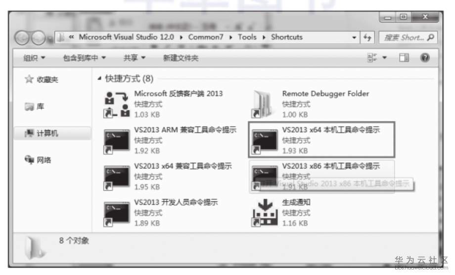The height and width of the screenshot is (275, 455).
Task: Select the text VS2013 x64 兼容工具命令提示
Action: (183, 166)
